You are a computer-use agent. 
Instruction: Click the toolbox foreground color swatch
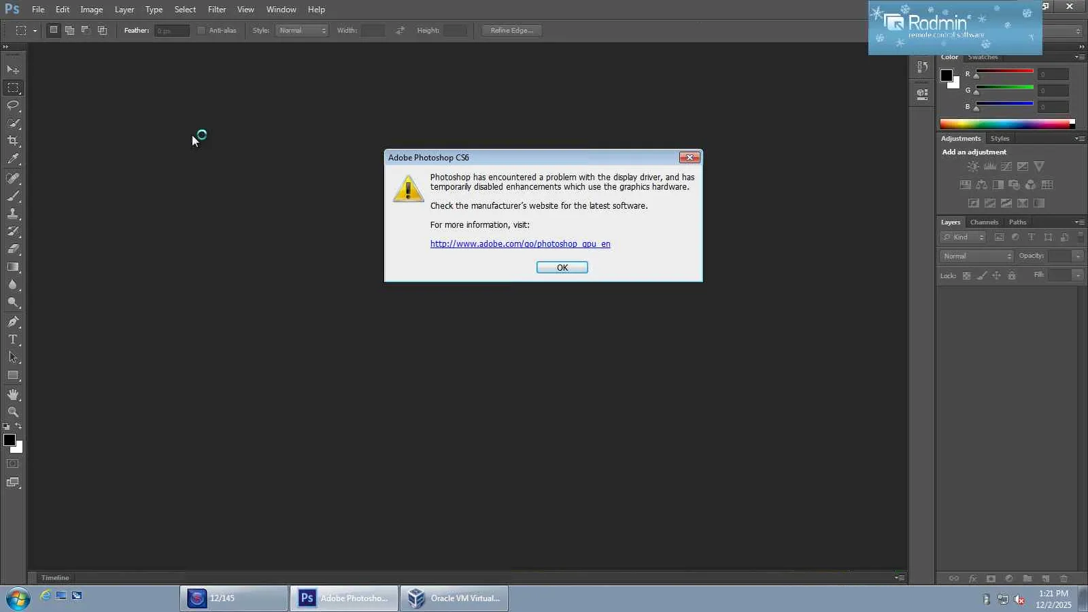(10, 441)
